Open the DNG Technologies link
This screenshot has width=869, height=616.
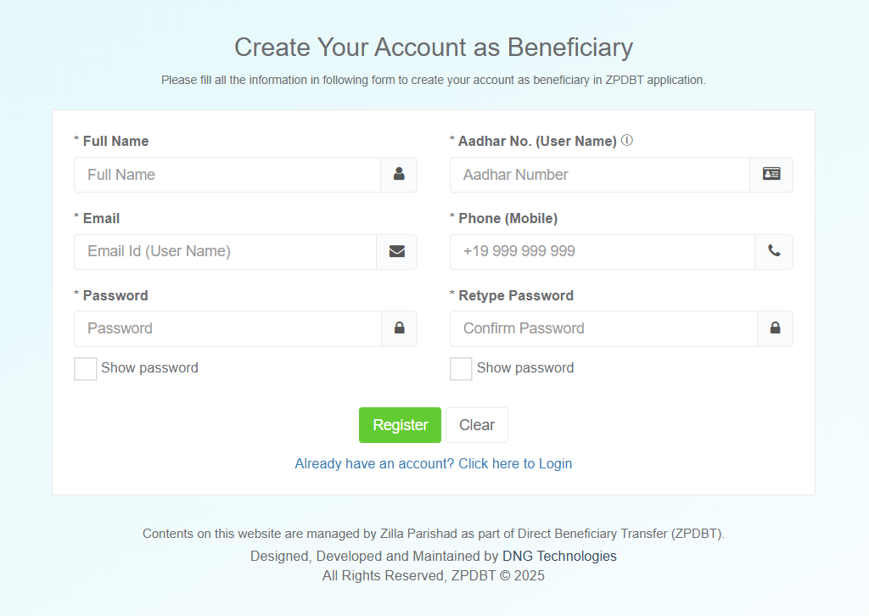[559, 557]
